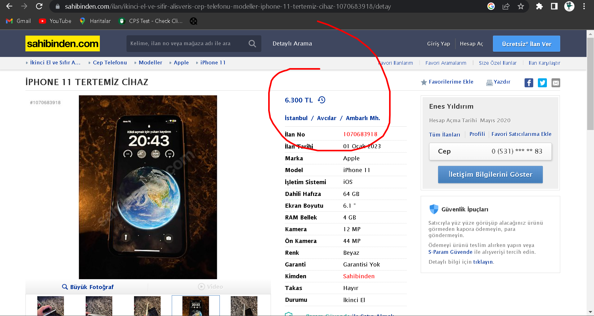Click the scrollbar down arrow
Viewport: 594px width, 316px height.
pyautogui.click(x=590, y=312)
